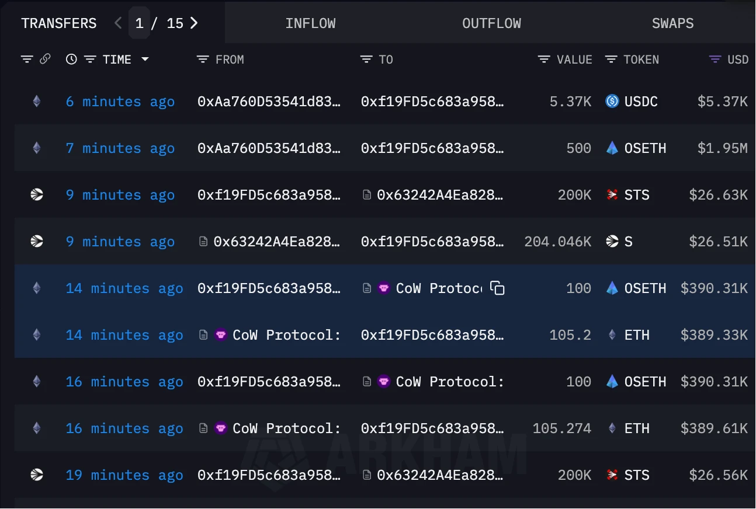Click the USDC token icon
The height and width of the screenshot is (509, 756).
tap(612, 102)
